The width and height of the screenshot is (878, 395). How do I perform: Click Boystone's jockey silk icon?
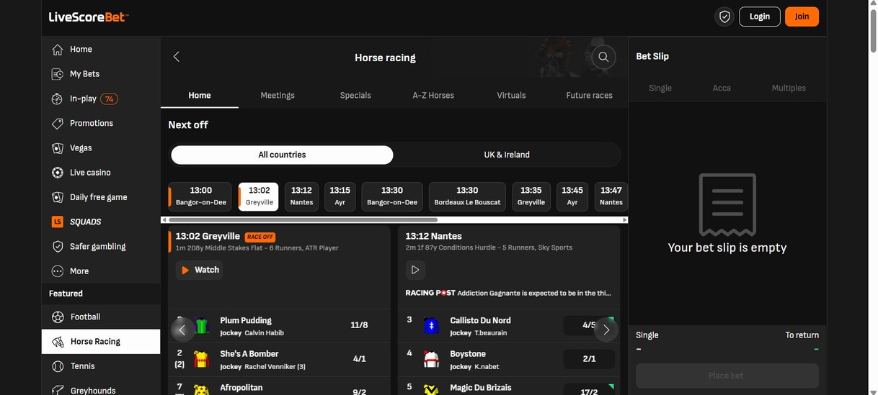point(432,359)
